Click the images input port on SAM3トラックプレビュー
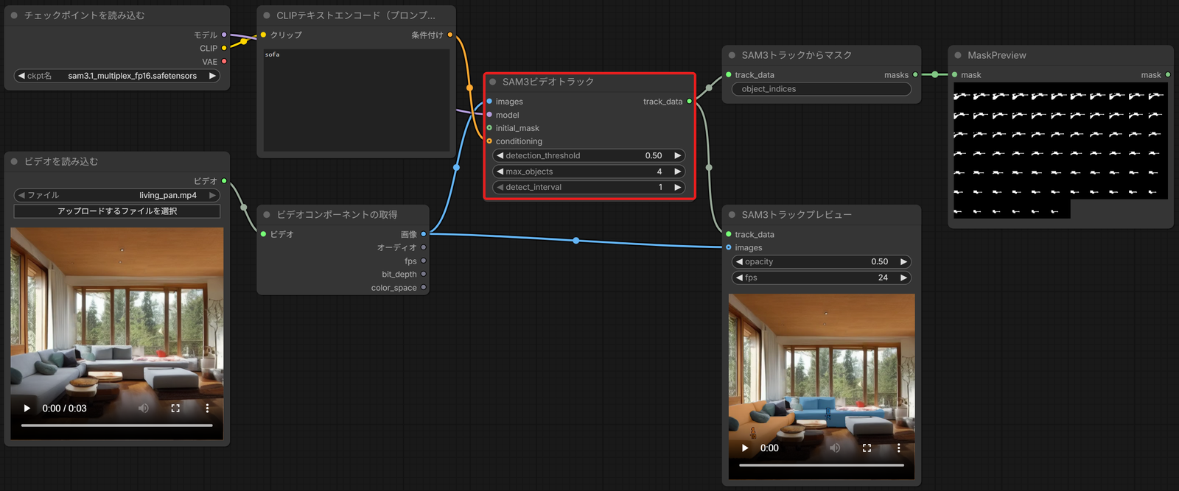Viewport: 1179px width, 491px height. pyautogui.click(x=729, y=247)
